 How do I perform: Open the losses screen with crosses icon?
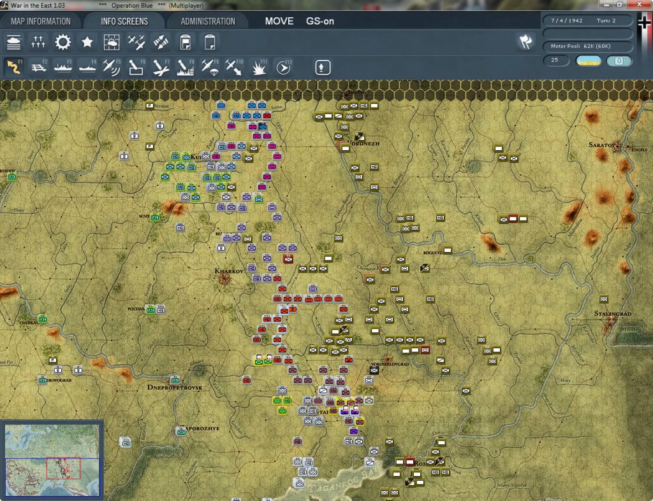[x=38, y=43]
